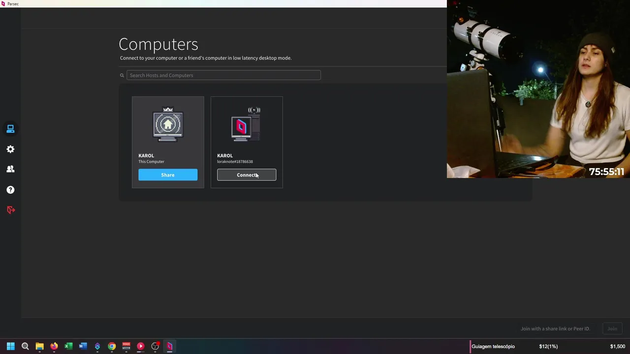Open the Friends icon in sidebar
The width and height of the screenshot is (630, 354).
tap(10, 169)
